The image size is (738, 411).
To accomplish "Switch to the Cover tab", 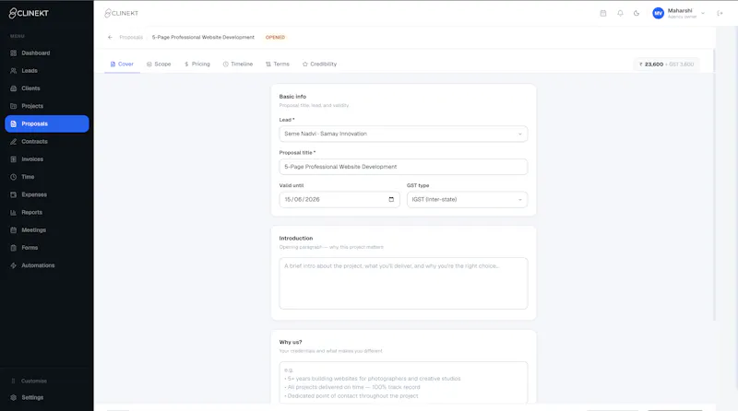I will click(122, 64).
